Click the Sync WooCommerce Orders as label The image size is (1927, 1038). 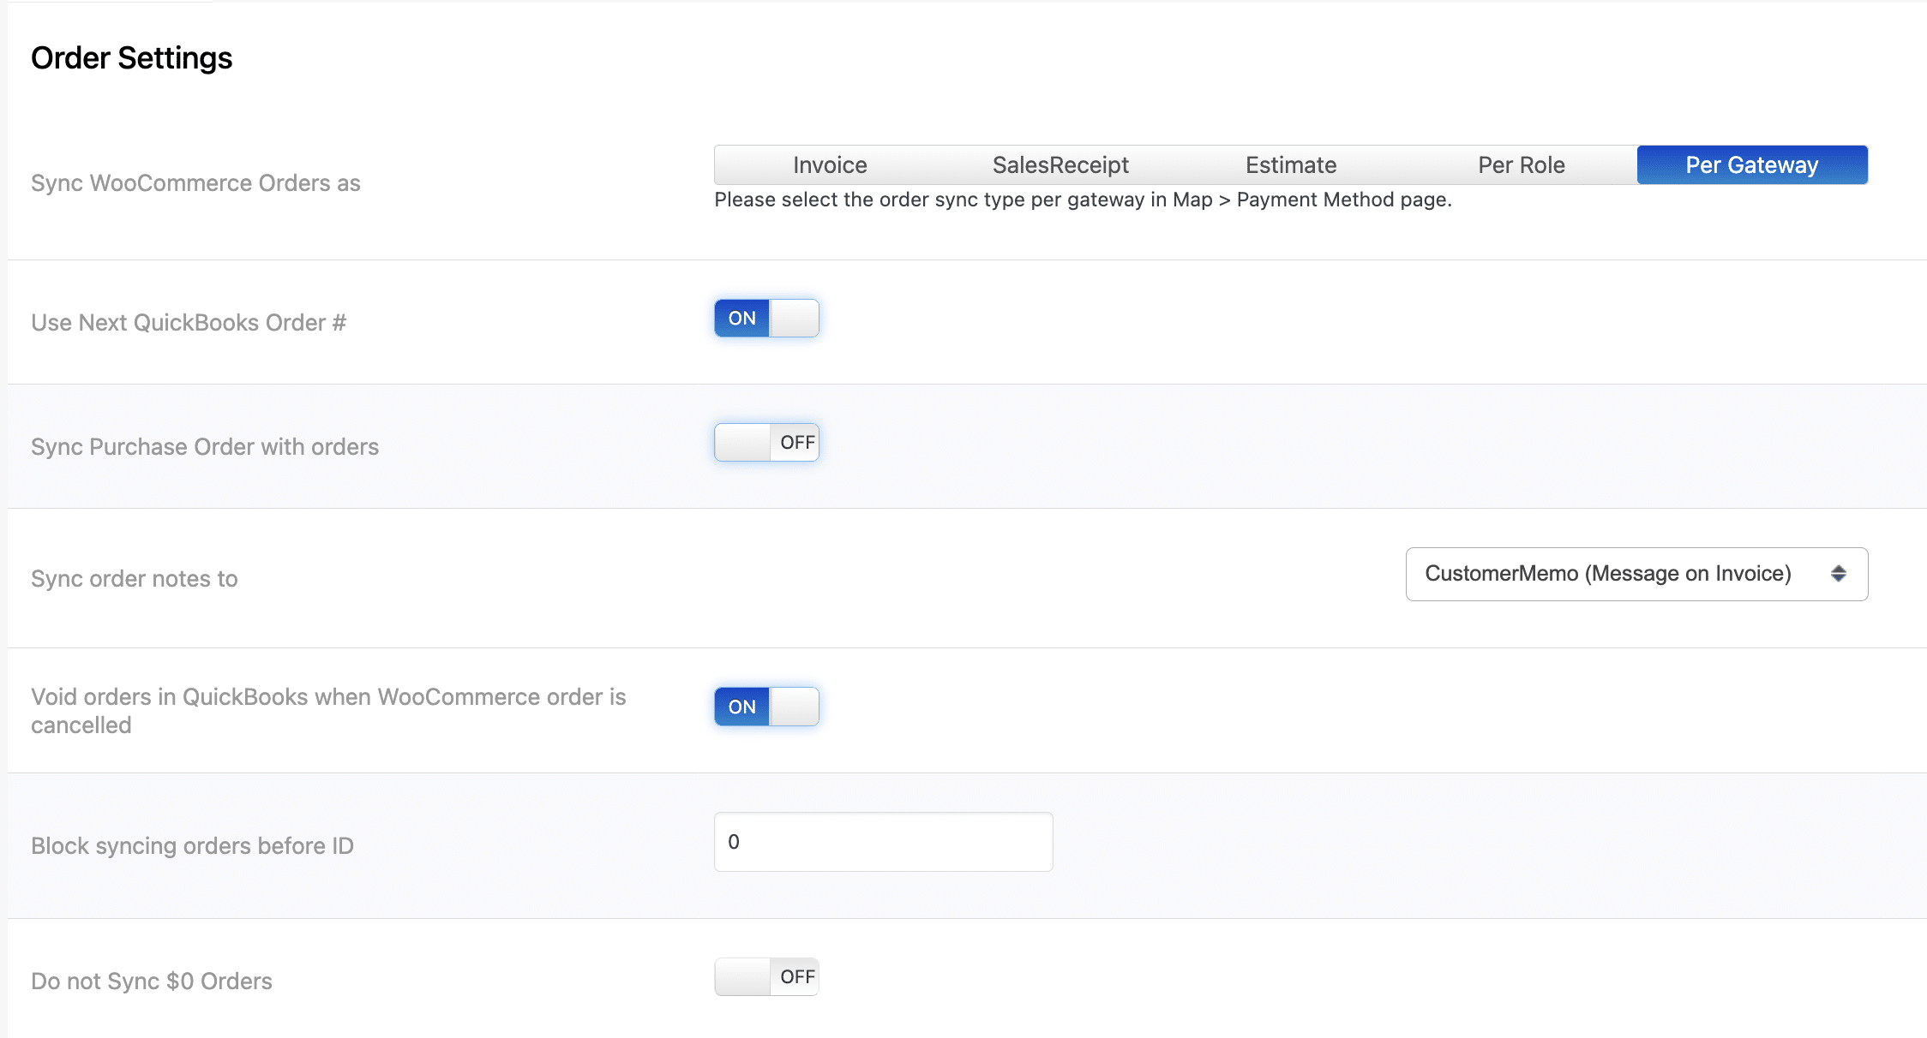click(195, 182)
